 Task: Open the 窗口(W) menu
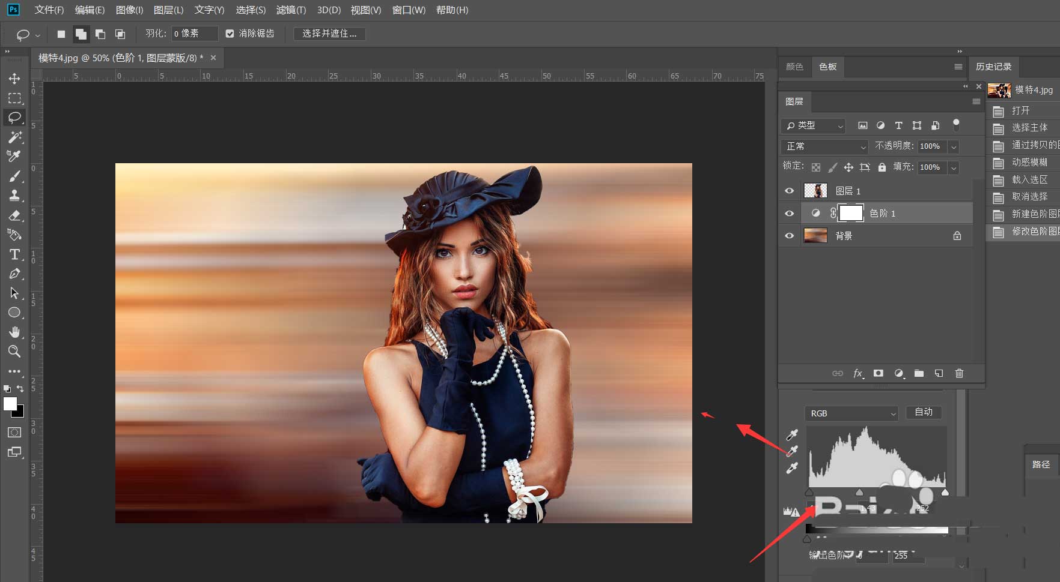[x=409, y=10]
